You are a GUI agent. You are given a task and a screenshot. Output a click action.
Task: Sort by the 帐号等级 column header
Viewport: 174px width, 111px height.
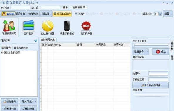point(122,45)
